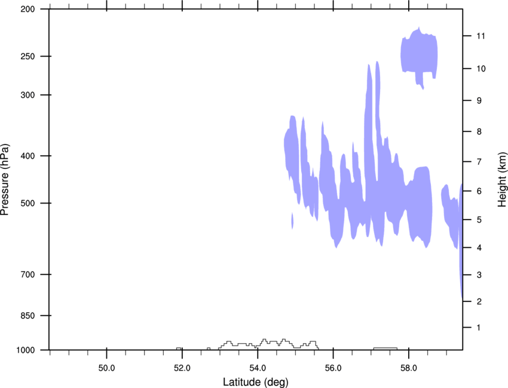Click the flat terrain step near latitude 57.5
Screen dimensions: 508x388
pyautogui.click(x=385, y=349)
